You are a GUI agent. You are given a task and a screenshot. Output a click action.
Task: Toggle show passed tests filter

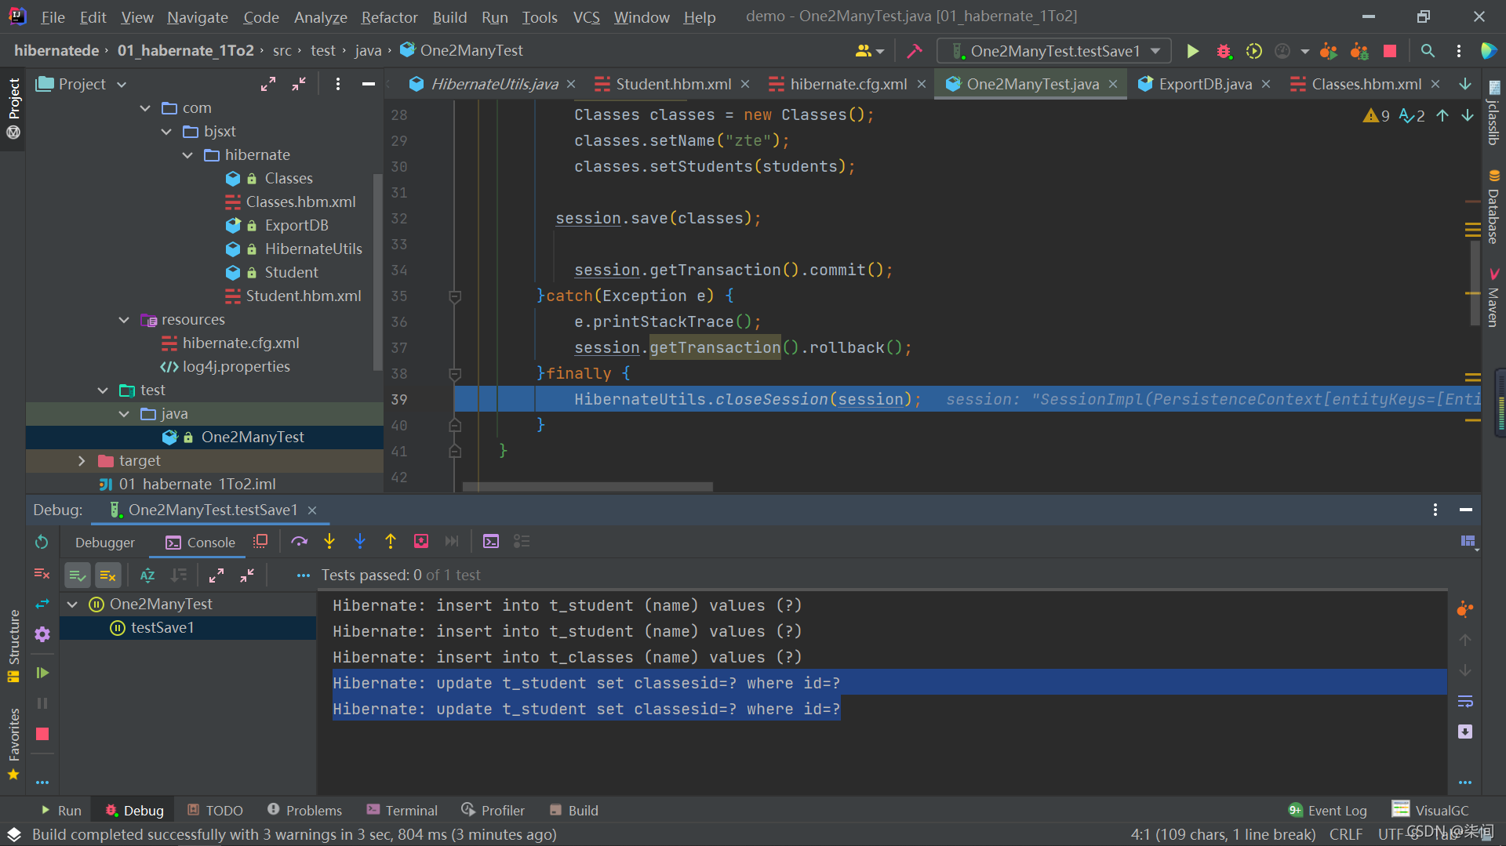coord(77,575)
